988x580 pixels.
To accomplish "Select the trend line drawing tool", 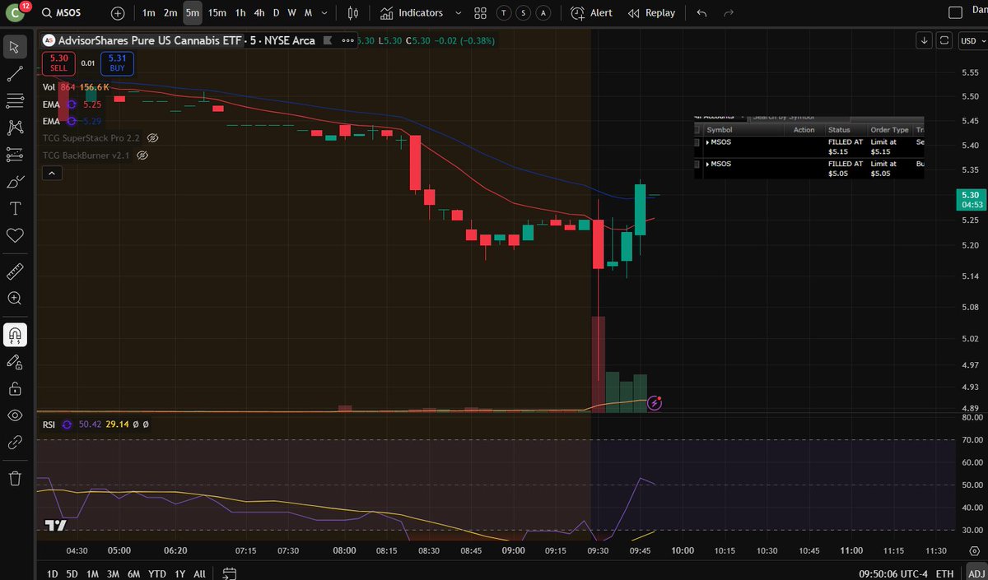I will point(14,74).
